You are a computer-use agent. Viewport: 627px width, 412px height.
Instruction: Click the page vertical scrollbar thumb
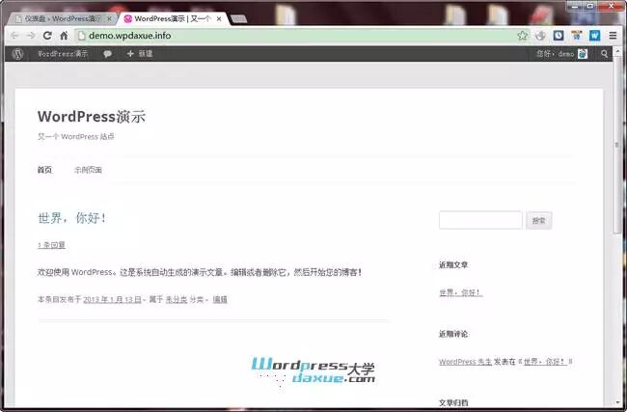[x=617, y=146]
